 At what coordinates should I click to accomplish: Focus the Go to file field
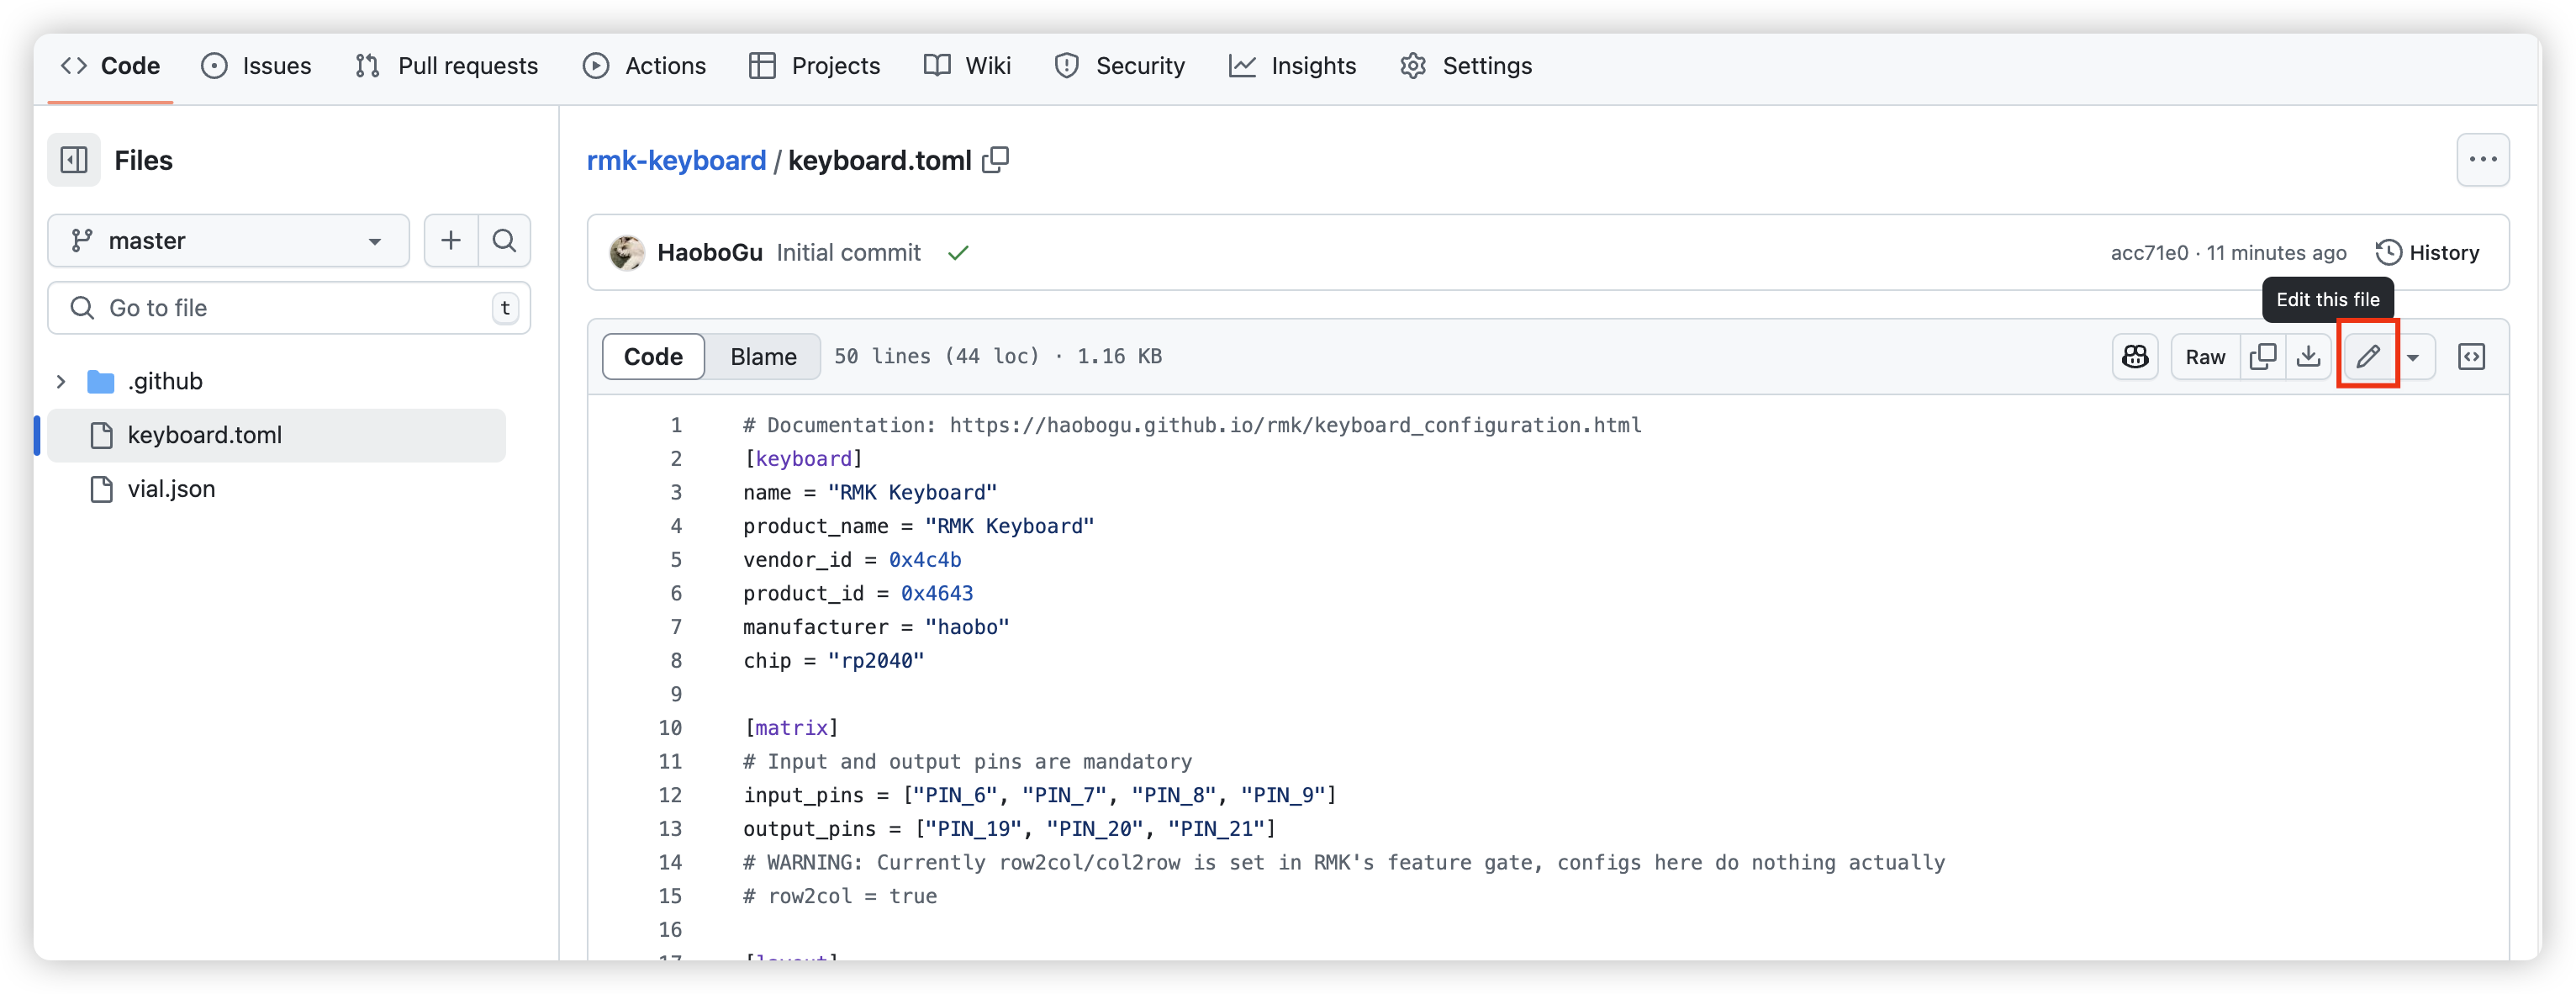[290, 308]
